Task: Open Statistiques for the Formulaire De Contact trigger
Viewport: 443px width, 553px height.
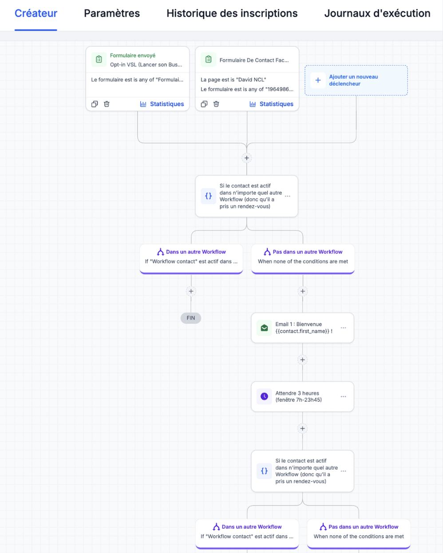Action: [272, 104]
